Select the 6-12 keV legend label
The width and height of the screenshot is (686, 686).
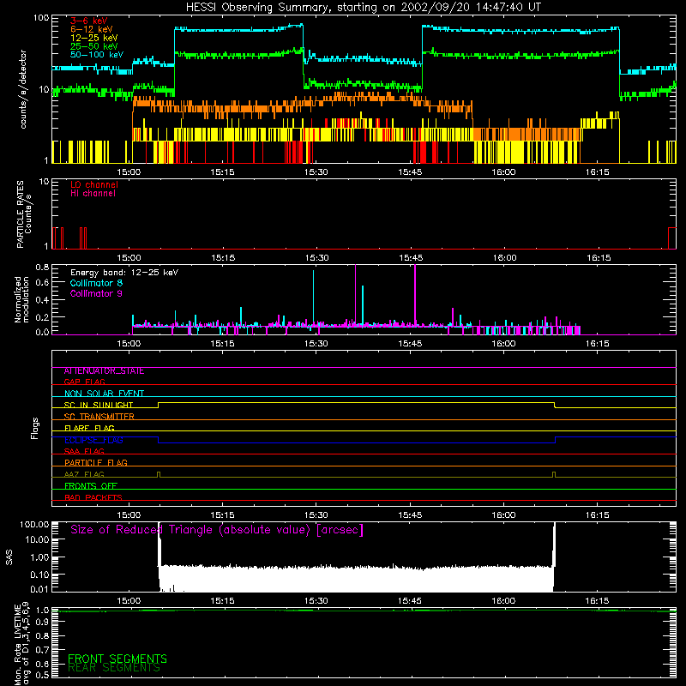(91, 29)
